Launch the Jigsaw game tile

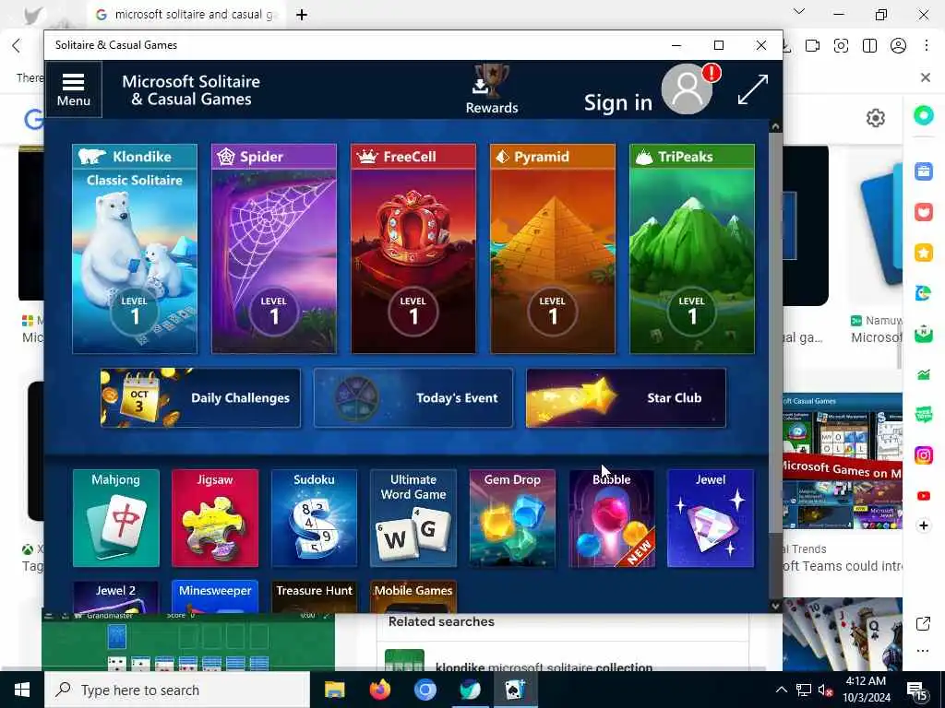pos(215,518)
